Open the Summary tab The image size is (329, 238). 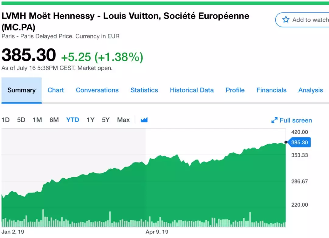click(21, 90)
